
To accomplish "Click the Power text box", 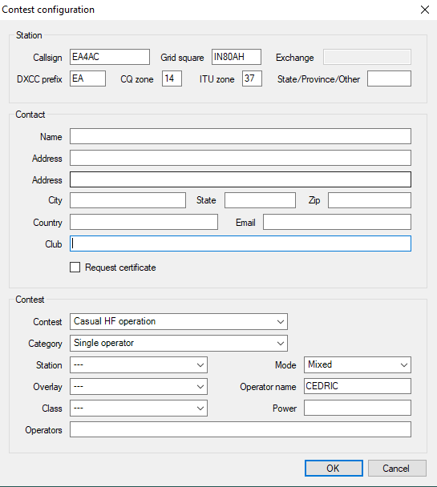I will pyautogui.click(x=358, y=408).
